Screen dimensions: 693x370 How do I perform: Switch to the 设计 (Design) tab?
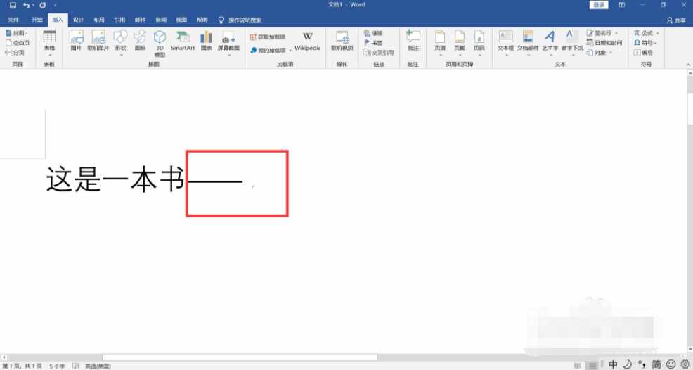(x=79, y=20)
